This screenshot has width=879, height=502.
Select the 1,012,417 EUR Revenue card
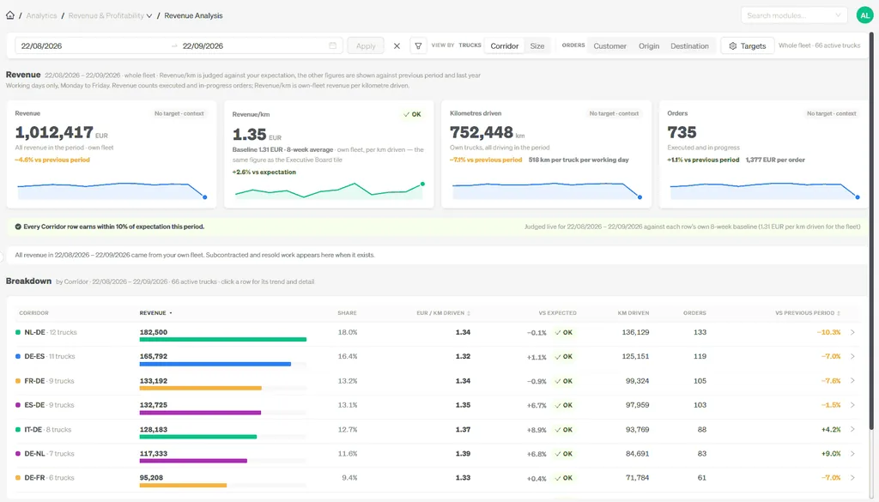(x=112, y=154)
